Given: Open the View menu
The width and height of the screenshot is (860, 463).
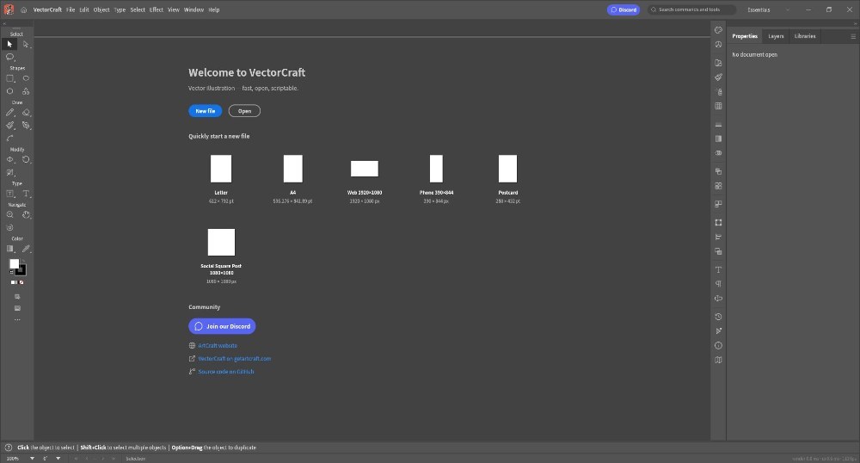Looking at the screenshot, I should pos(174,9).
